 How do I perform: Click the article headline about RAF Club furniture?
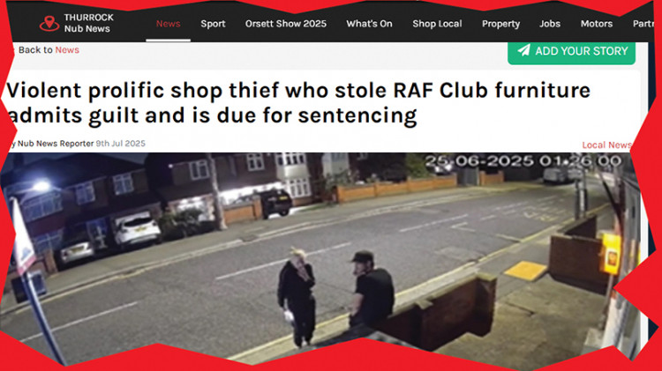298,102
